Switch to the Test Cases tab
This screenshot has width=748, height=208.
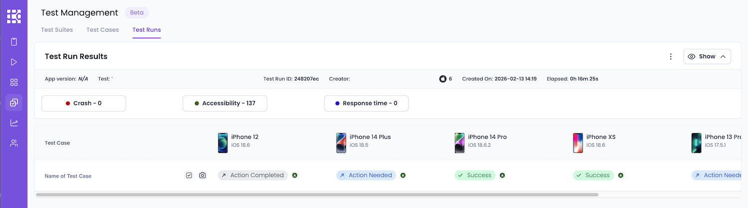(x=103, y=30)
